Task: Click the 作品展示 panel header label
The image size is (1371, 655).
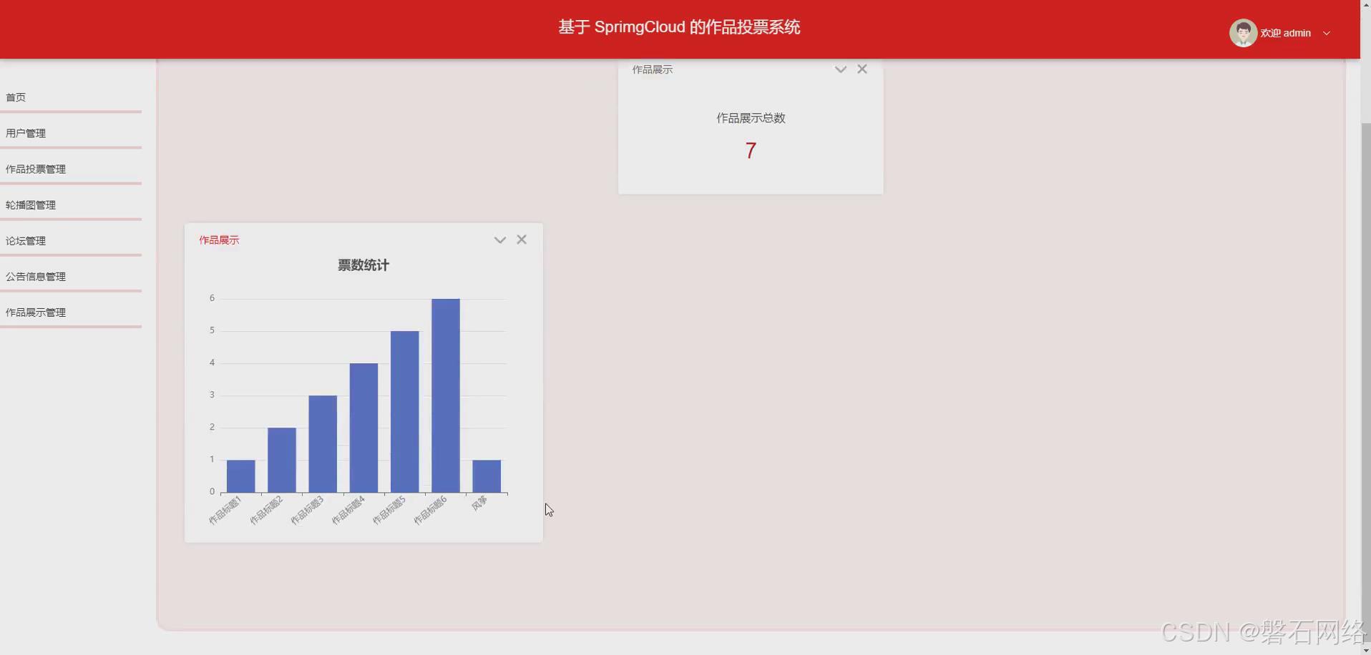Action: 218,240
